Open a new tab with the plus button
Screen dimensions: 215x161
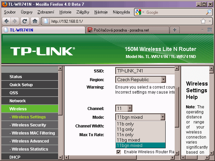coord(175,30)
